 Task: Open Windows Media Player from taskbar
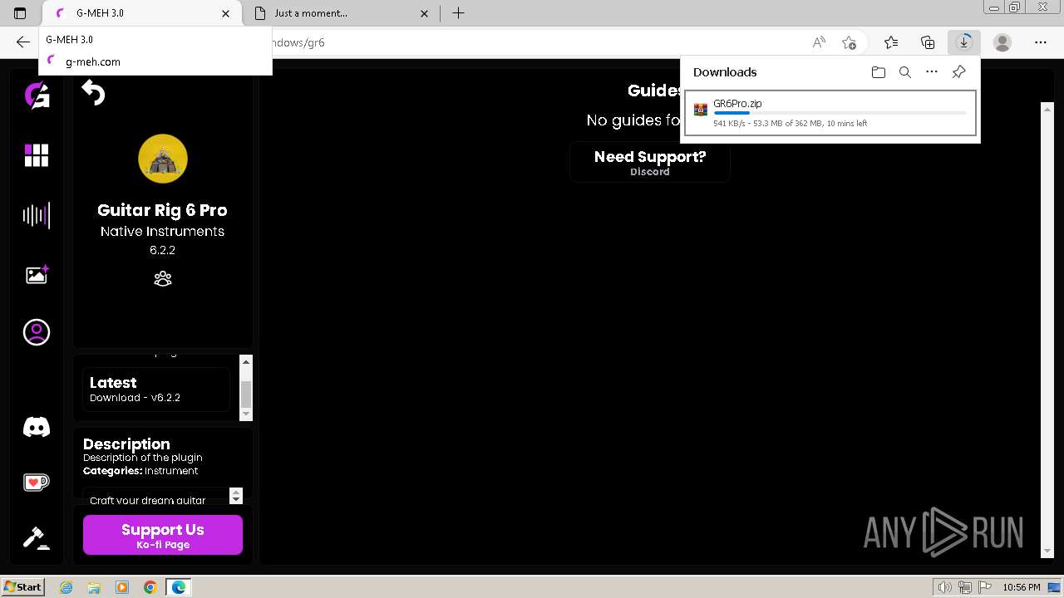[122, 587]
